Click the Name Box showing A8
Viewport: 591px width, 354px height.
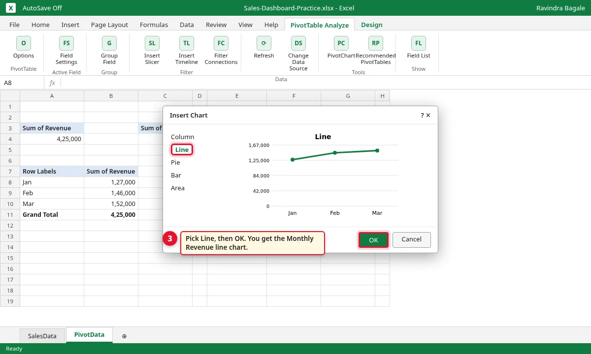(x=22, y=83)
